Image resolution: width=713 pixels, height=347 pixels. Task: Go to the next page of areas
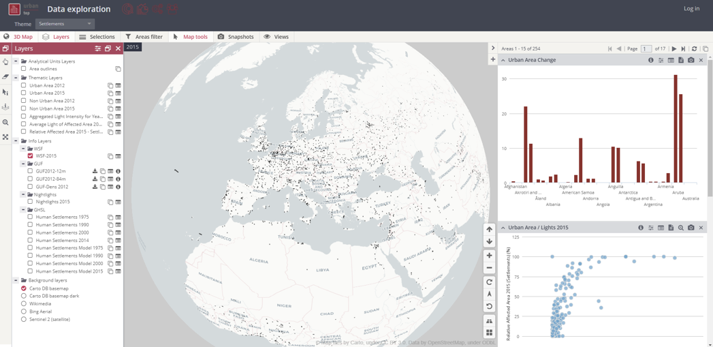(674, 48)
